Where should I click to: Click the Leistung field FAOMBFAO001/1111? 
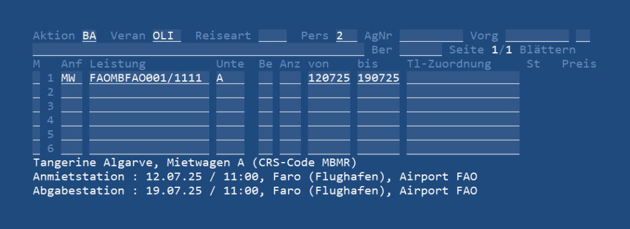[149, 78]
